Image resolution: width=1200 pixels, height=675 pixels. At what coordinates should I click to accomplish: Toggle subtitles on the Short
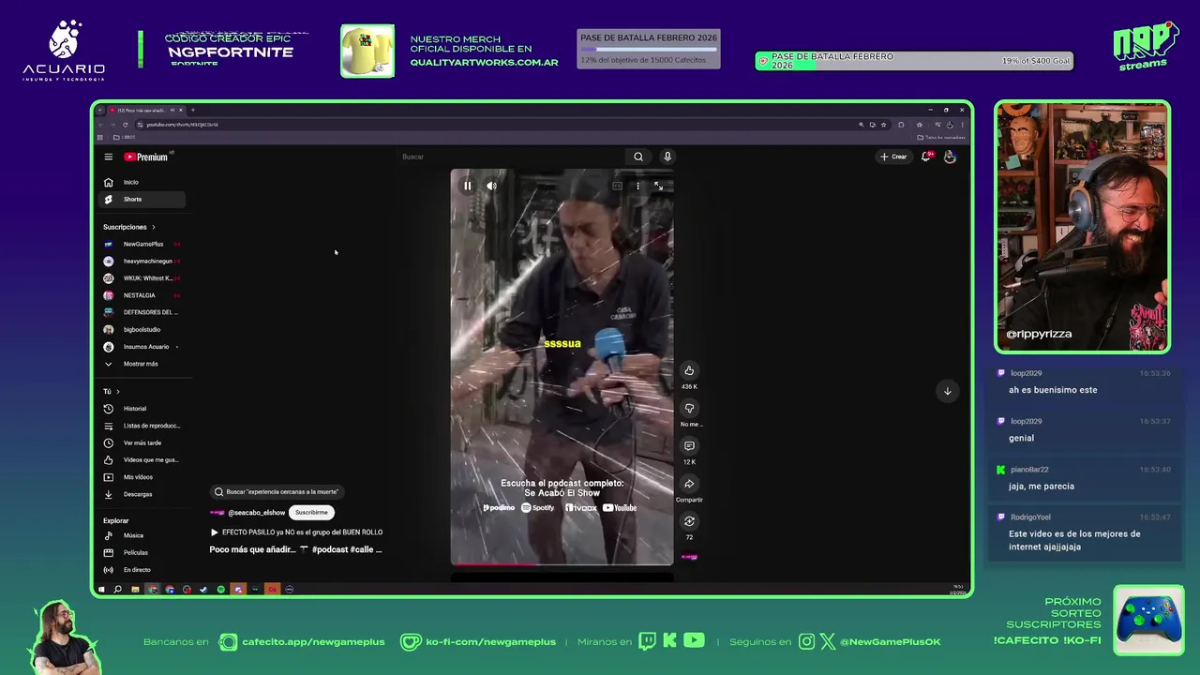(x=617, y=186)
